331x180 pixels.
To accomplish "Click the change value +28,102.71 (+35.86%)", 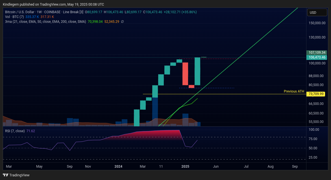I will point(180,12).
